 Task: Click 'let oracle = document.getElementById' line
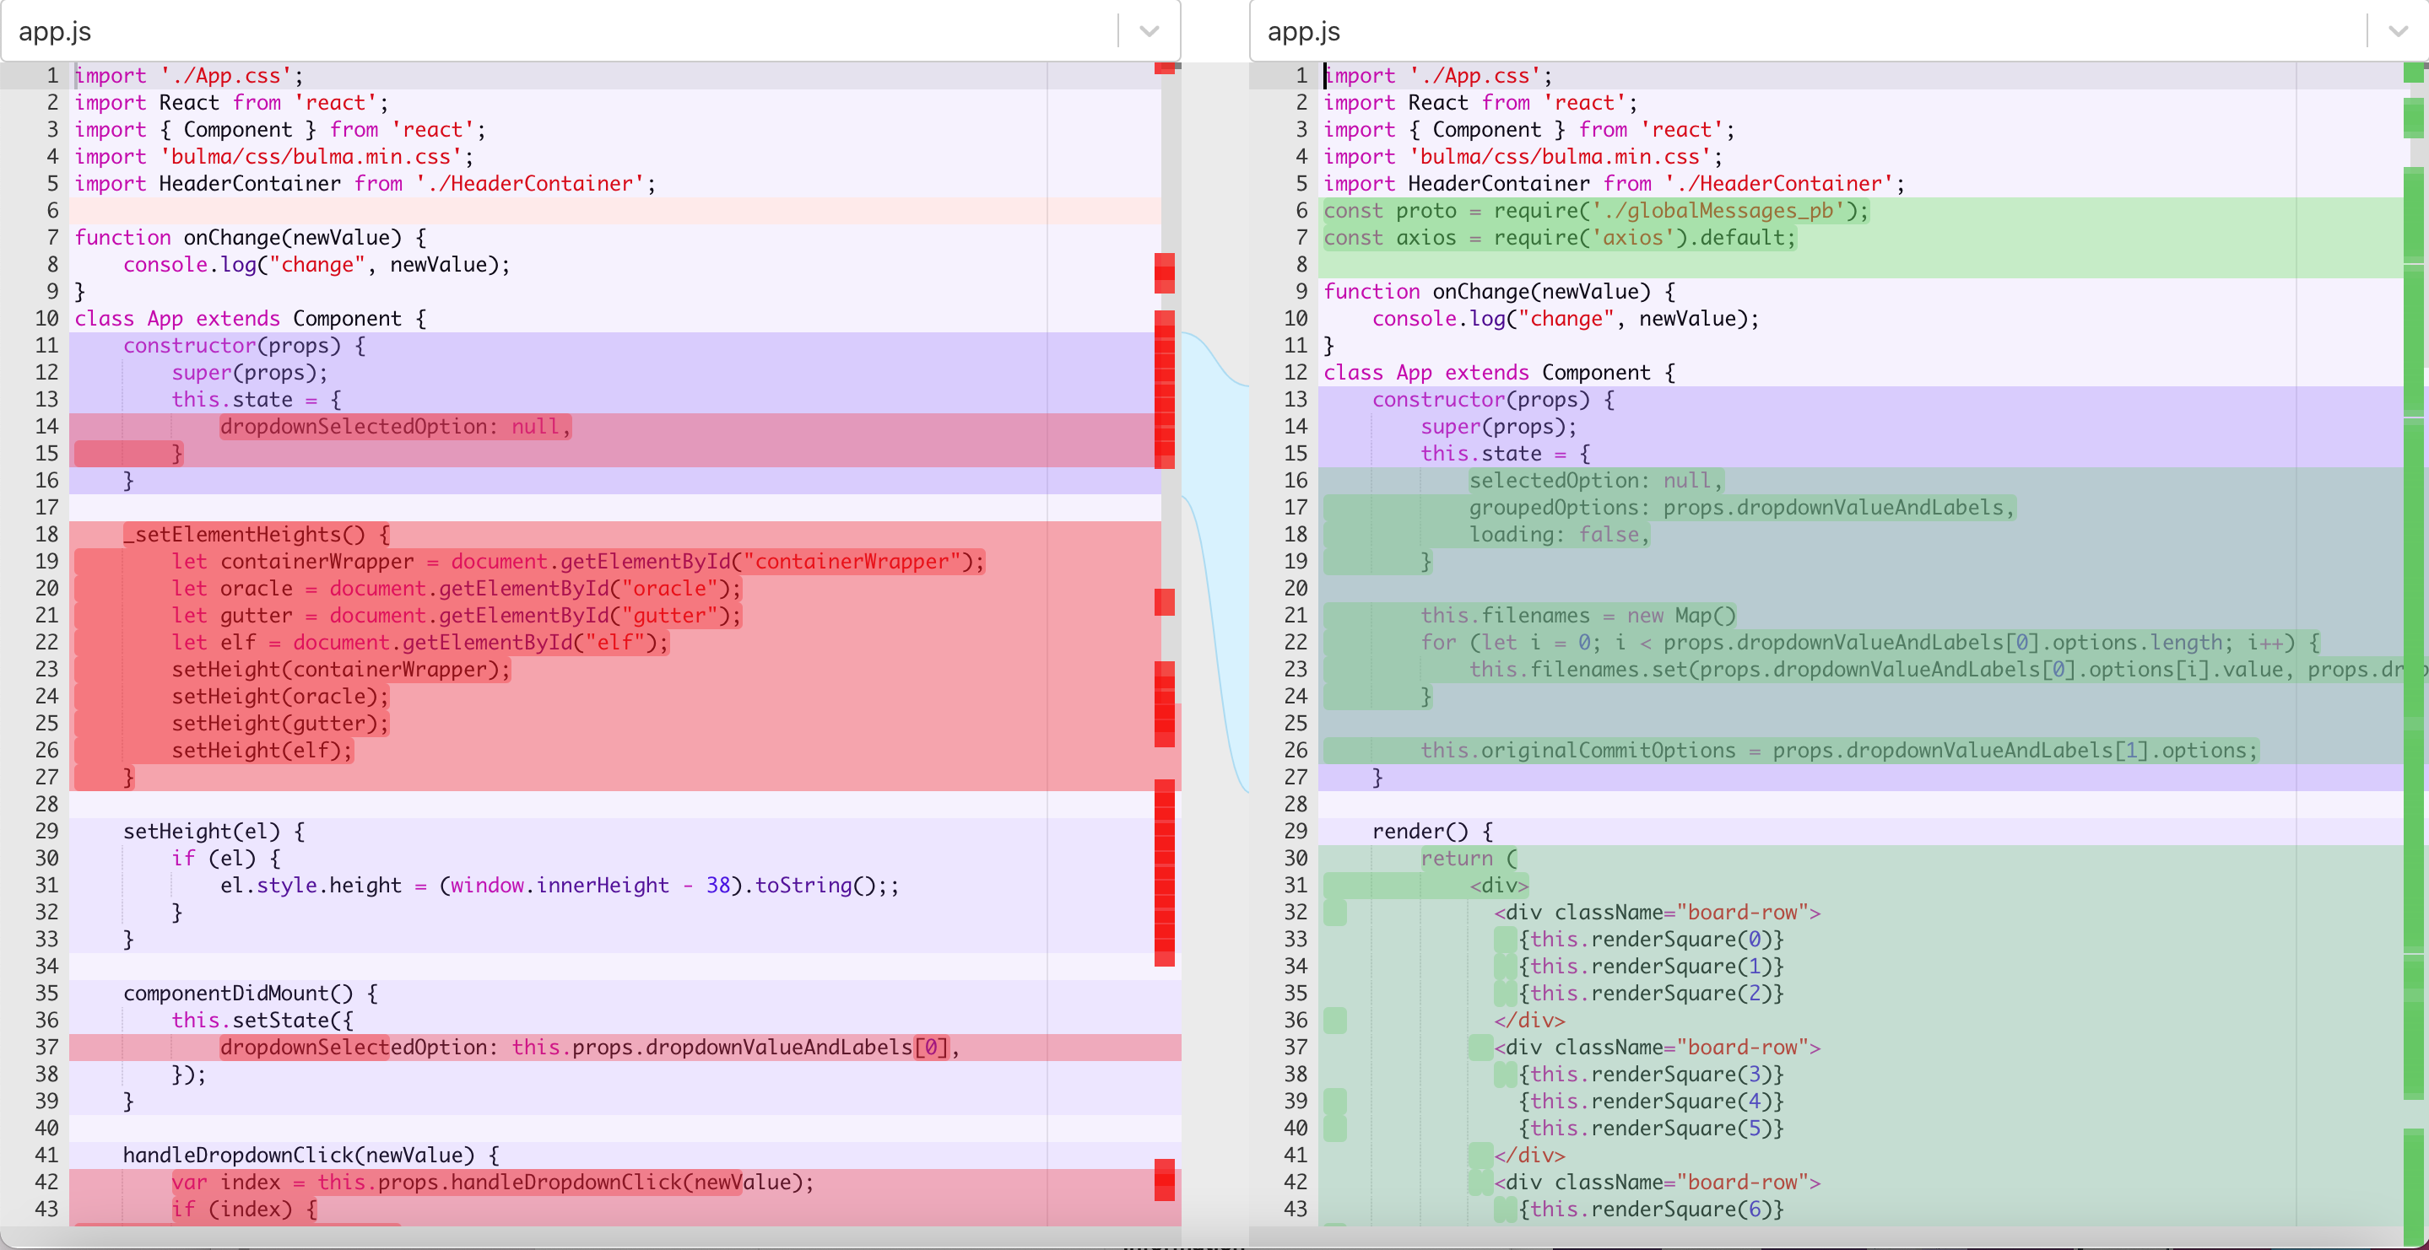click(x=457, y=588)
